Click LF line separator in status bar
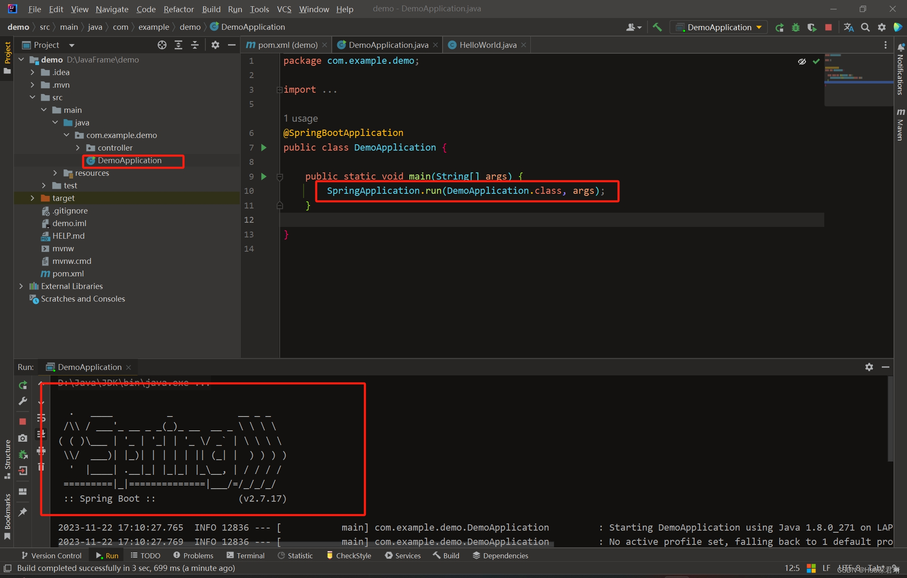The height and width of the screenshot is (578, 907). [x=826, y=568]
